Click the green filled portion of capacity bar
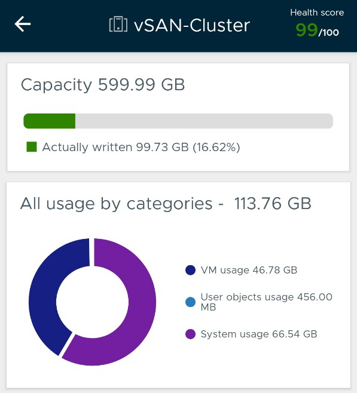 coord(50,121)
